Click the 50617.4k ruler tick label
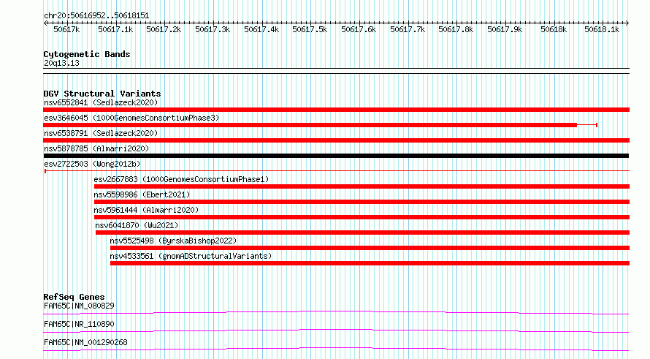Screen dimensions: 650x359 click(261, 30)
